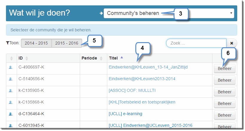Open [UCLL] Eindwerken@UCLeuven_2015-2016 link
Screen dimensions: 245x131
[x=151, y=125]
